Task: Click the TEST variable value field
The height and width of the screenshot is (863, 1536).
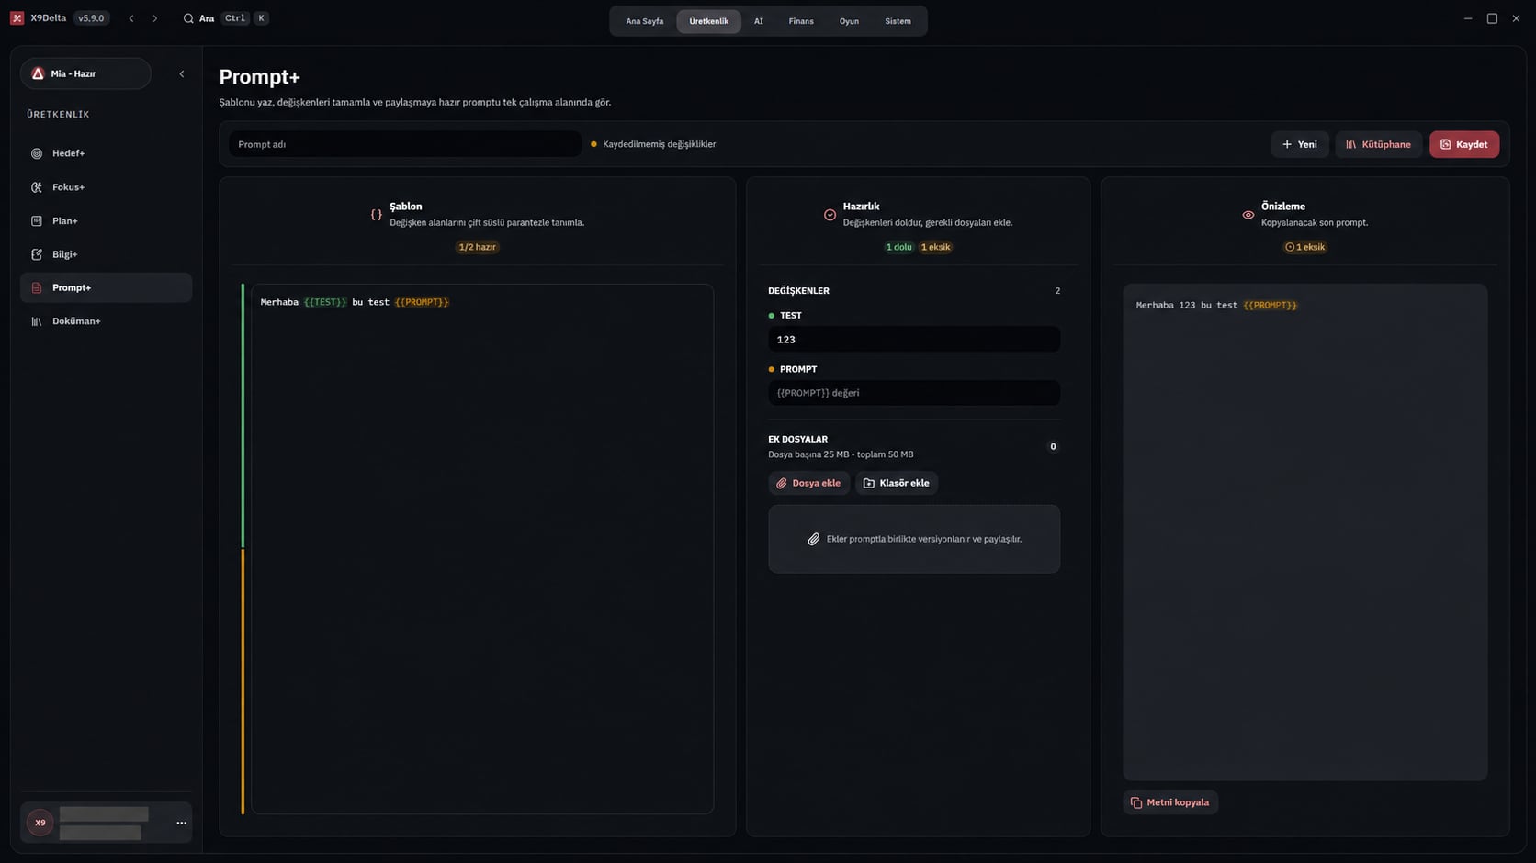Action: pos(914,340)
